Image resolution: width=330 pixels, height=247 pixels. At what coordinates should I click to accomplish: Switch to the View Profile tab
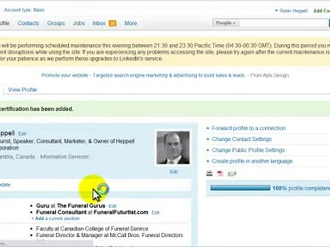click(23, 90)
